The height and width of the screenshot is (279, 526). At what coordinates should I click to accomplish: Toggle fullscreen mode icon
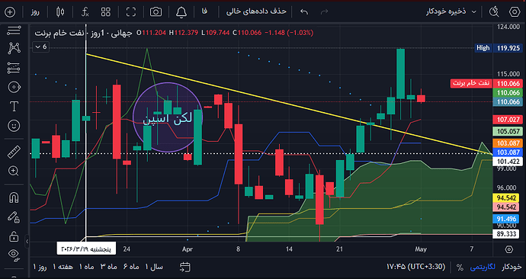point(131,12)
